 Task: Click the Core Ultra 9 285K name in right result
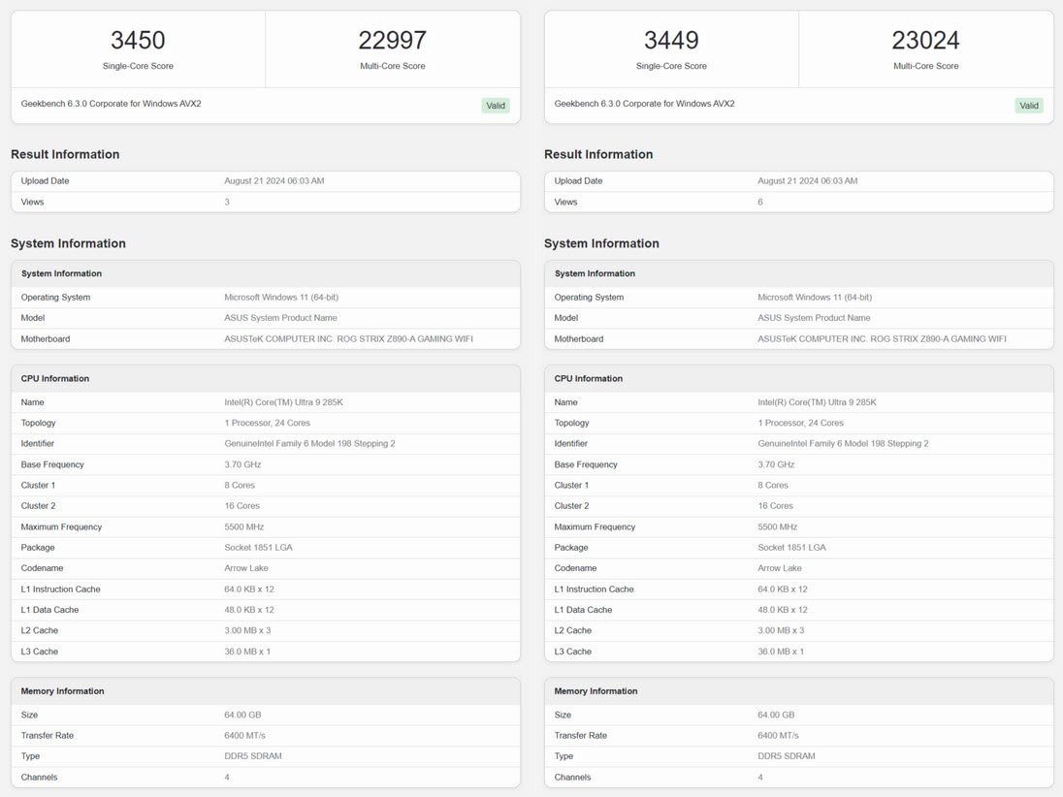817,402
